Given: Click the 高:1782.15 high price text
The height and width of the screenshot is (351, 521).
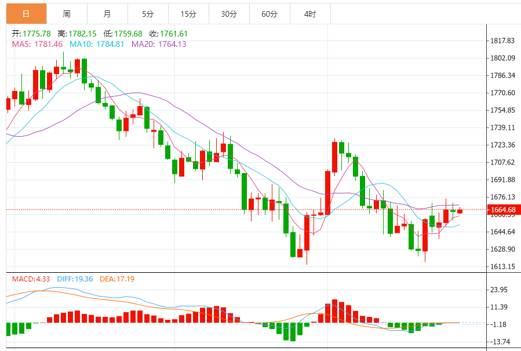Looking at the screenshot, I should (77, 34).
